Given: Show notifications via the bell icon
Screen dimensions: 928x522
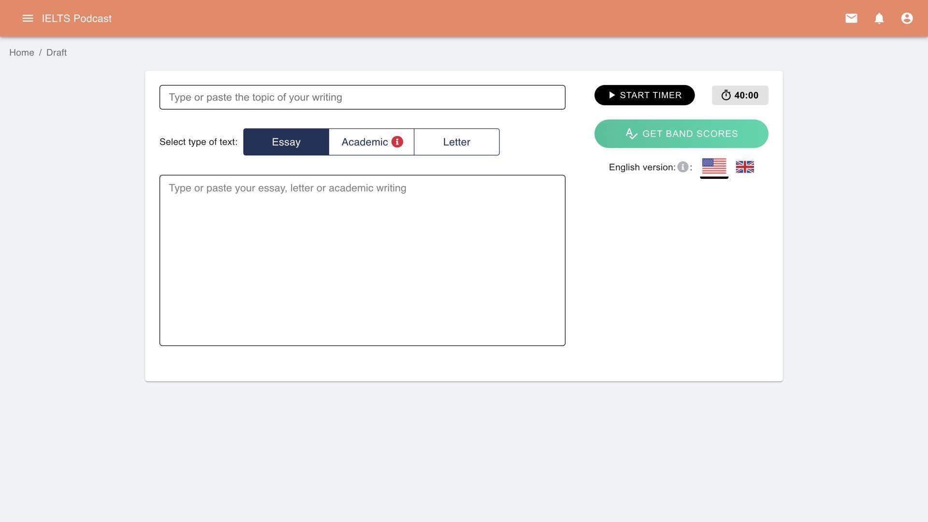Looking at the screenshot, I should [x=879, y=18].
